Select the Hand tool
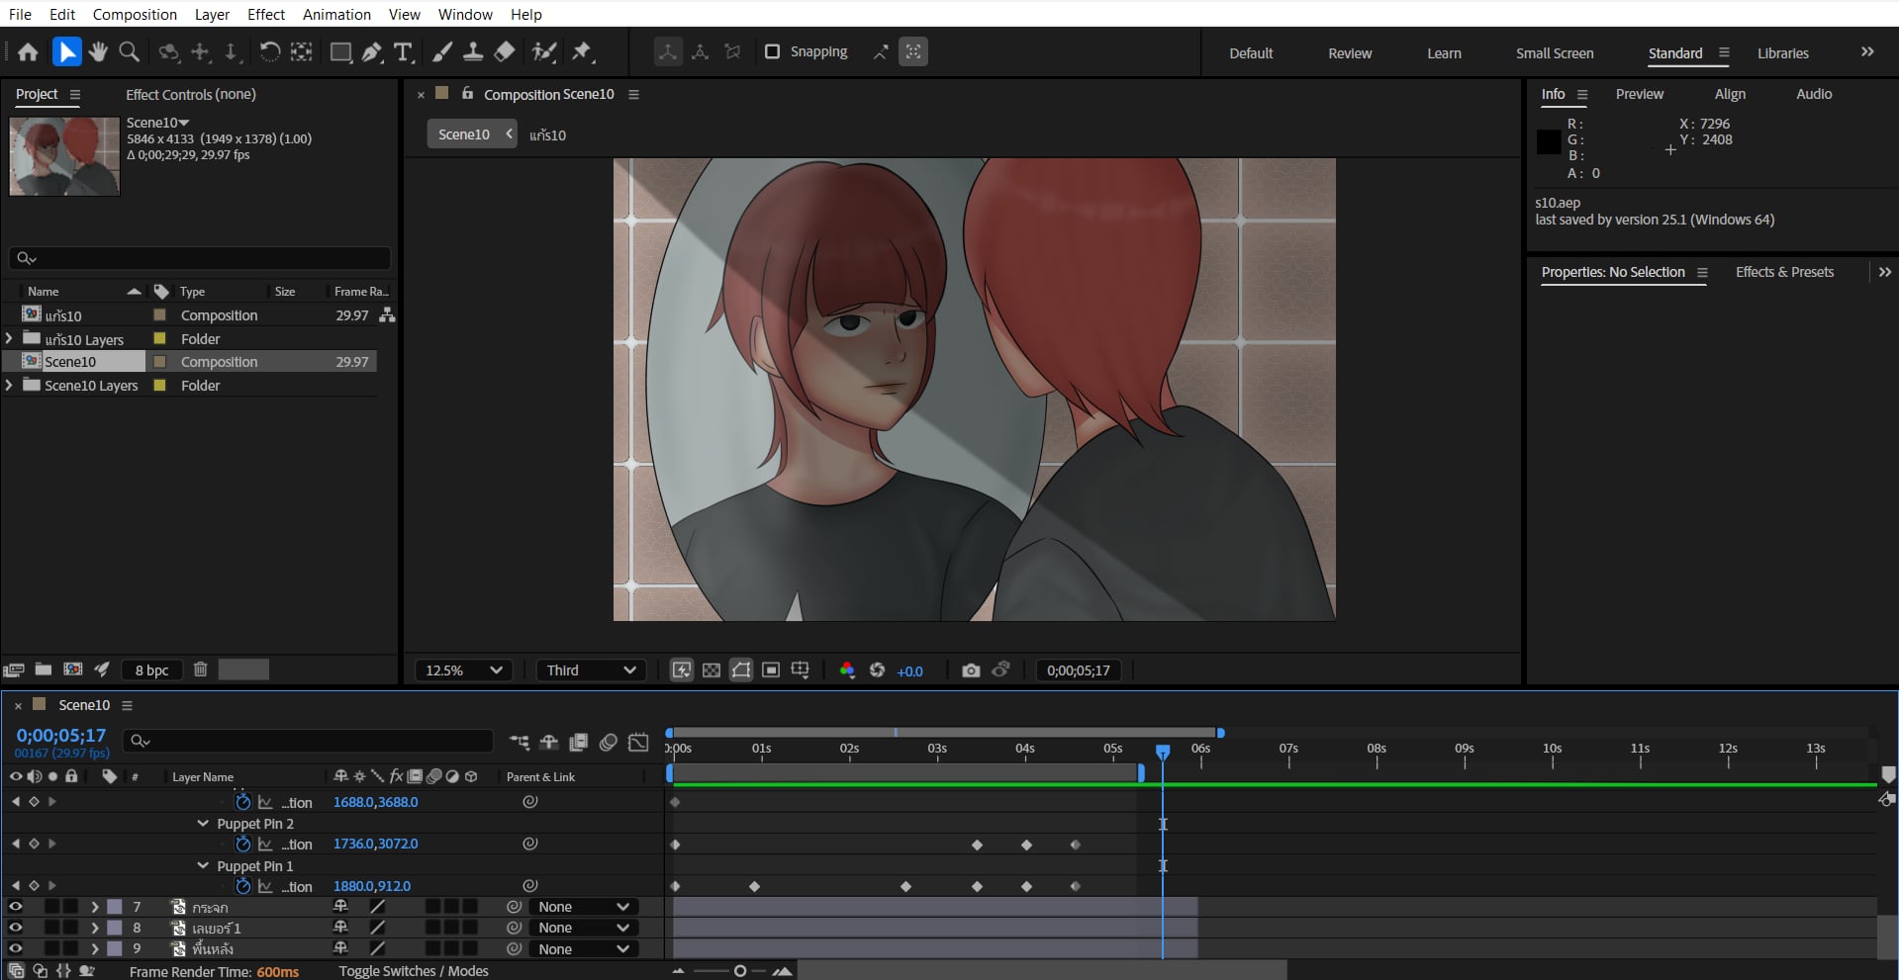 [97, 52]
